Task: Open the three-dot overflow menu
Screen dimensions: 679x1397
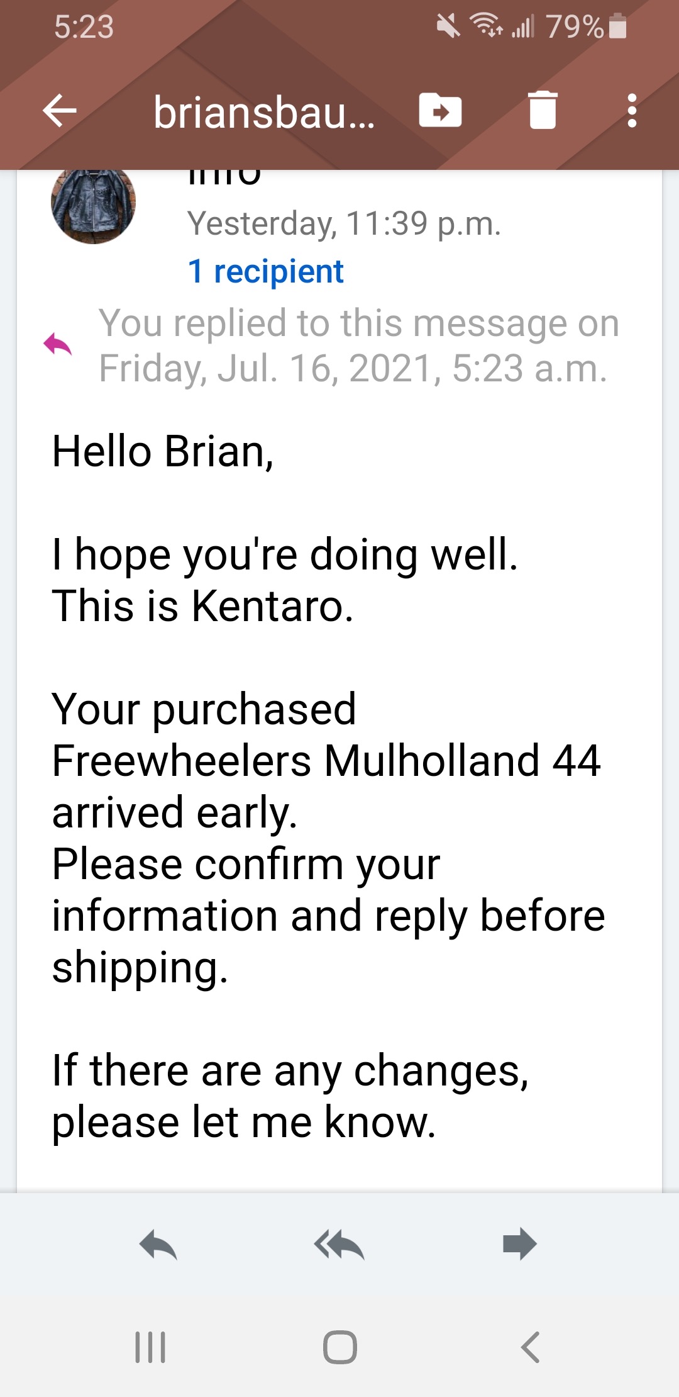Action: [632, 111]
